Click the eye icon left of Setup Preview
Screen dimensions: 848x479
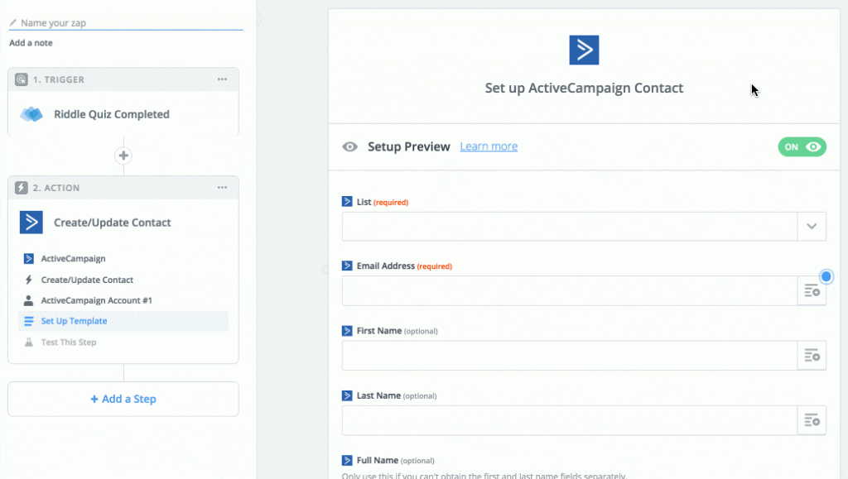(x=350, y=147)
